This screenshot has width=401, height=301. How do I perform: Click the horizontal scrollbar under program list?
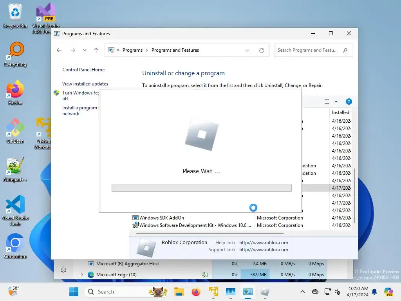(x=210, y=233)
